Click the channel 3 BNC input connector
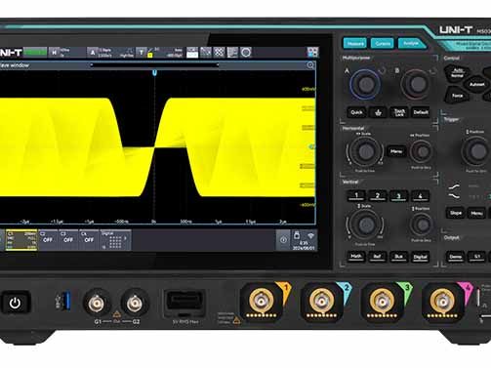The height and width of the screenshot is (368, 491). pos(382,302)
